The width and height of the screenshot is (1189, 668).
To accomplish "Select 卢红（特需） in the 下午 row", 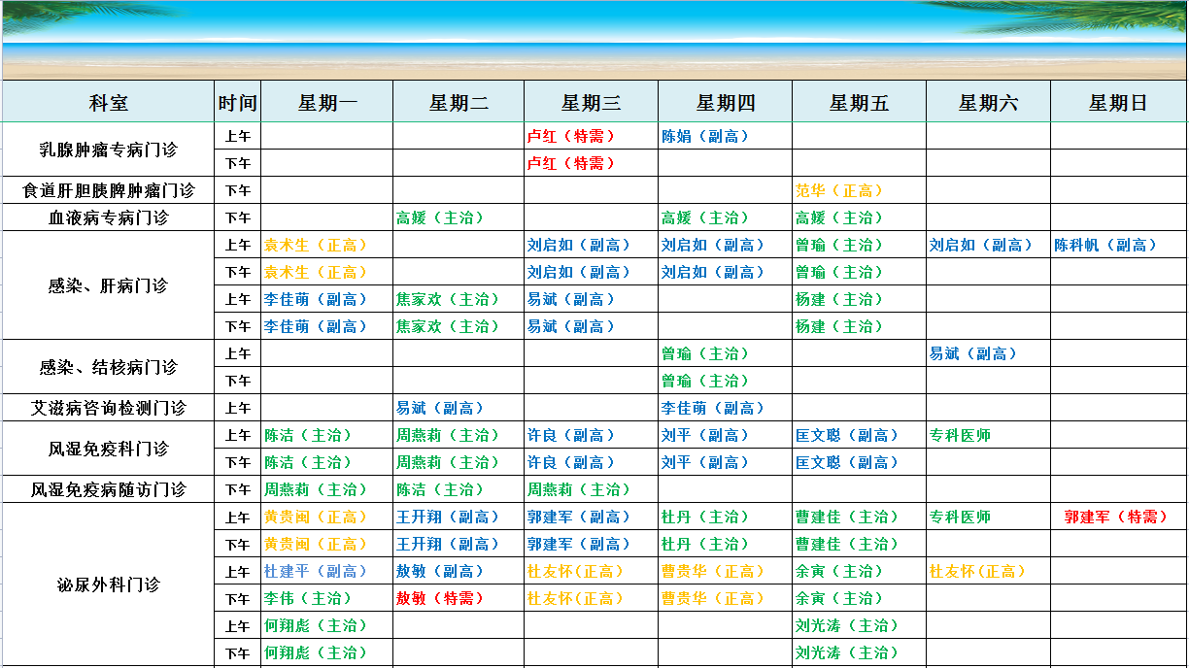I will click(x=571, y=163).
